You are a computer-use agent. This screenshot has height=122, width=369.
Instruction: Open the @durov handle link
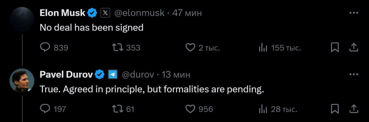[x=138, y=74]
